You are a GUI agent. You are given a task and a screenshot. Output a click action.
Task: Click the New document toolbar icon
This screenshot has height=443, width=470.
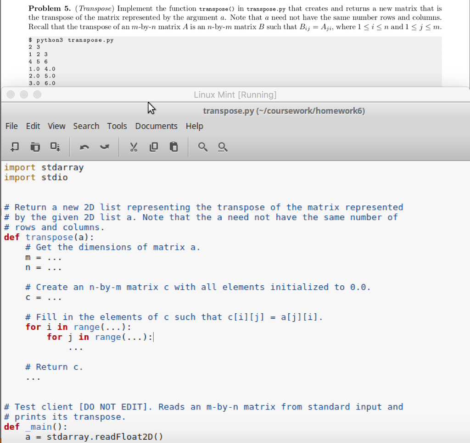tap(15, 147)
